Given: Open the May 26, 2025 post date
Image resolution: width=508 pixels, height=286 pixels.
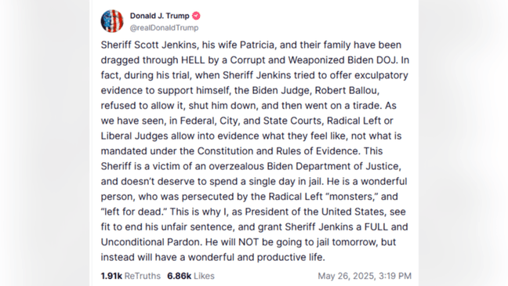Looking at the screenshot, I should coord(347,276).
